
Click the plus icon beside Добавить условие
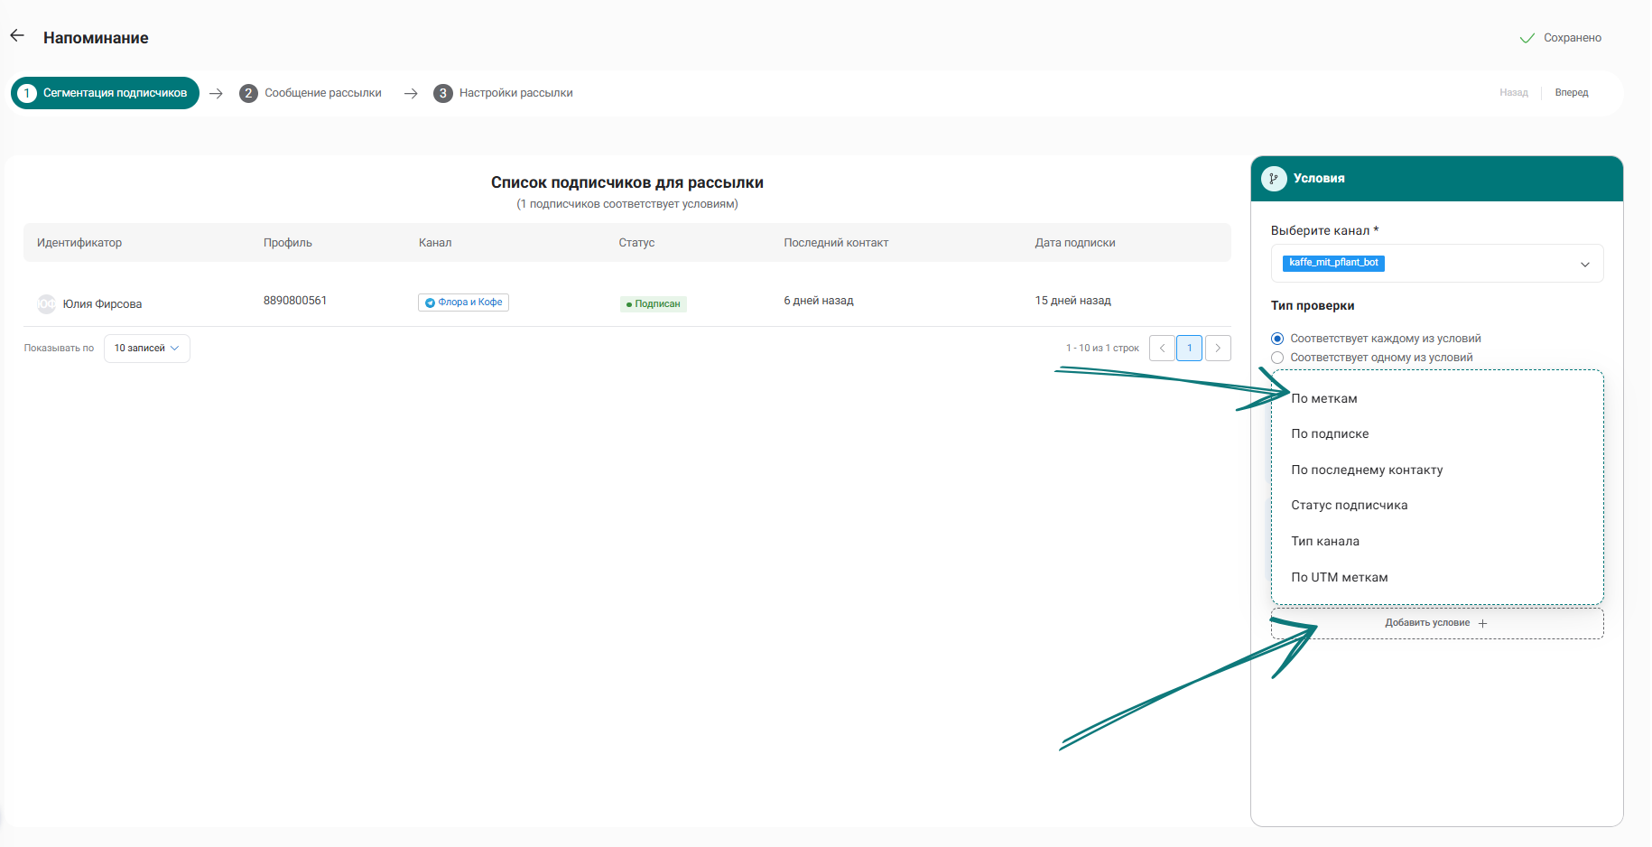point(1482,623)
